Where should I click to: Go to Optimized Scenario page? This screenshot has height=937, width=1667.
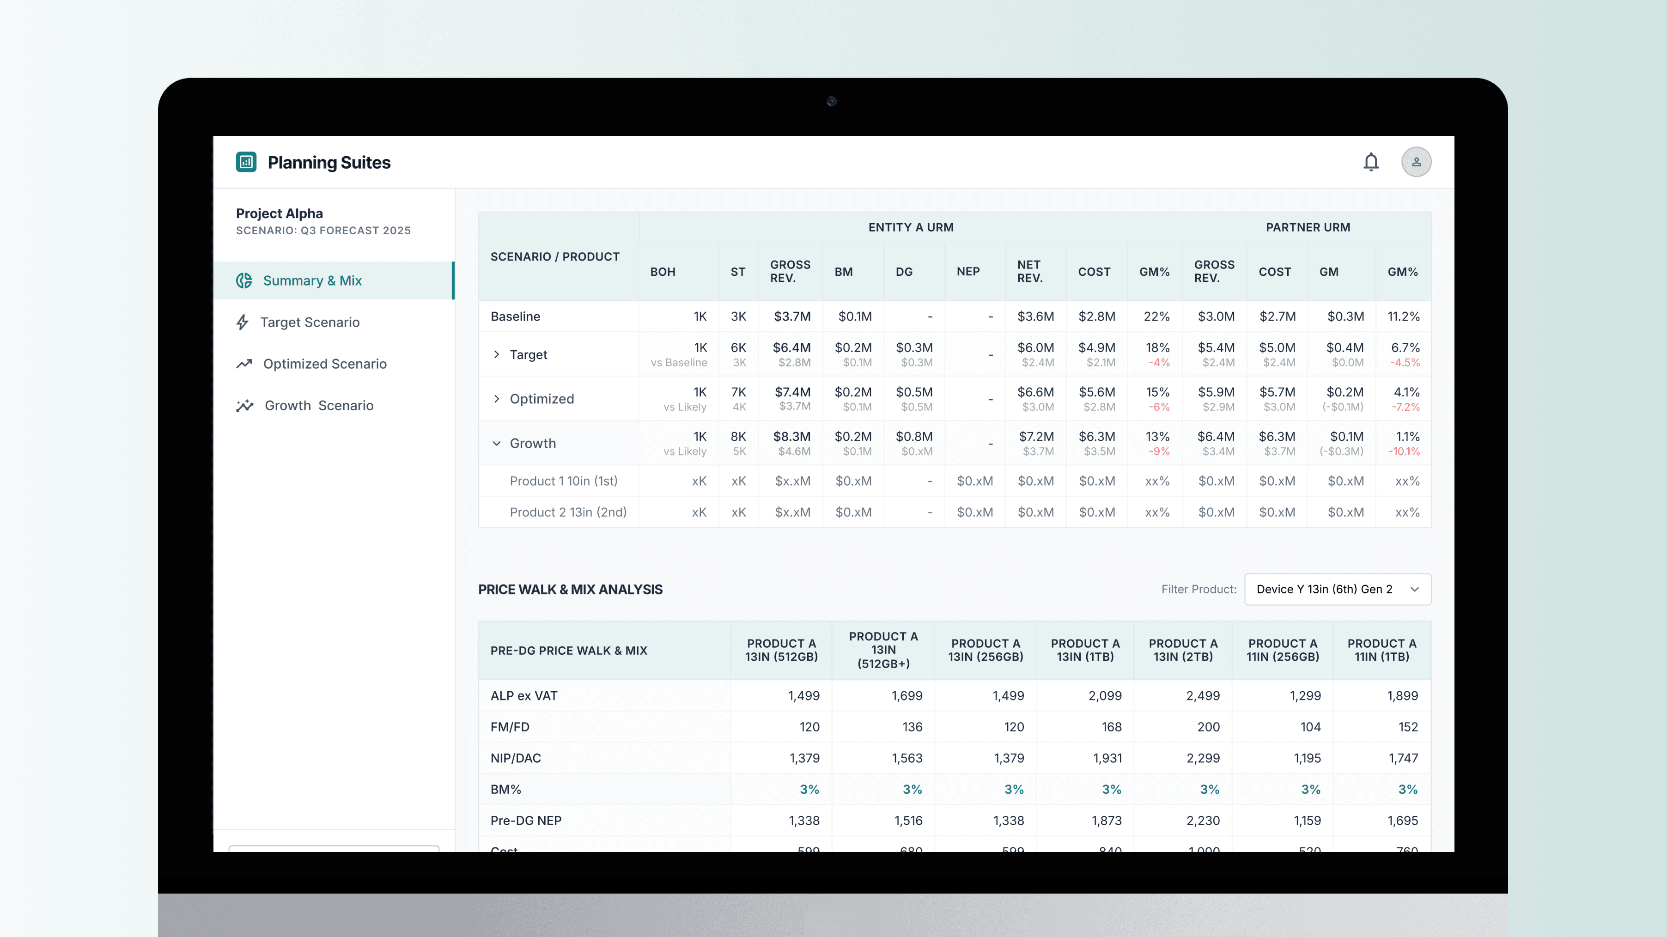coord(324,364)
